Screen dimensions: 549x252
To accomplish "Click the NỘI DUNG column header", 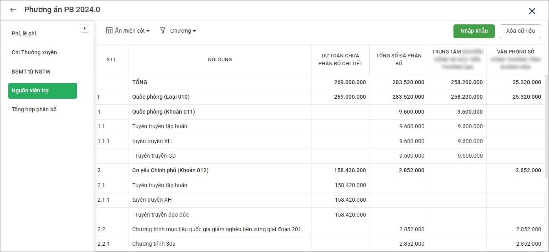I will point(220,60).
